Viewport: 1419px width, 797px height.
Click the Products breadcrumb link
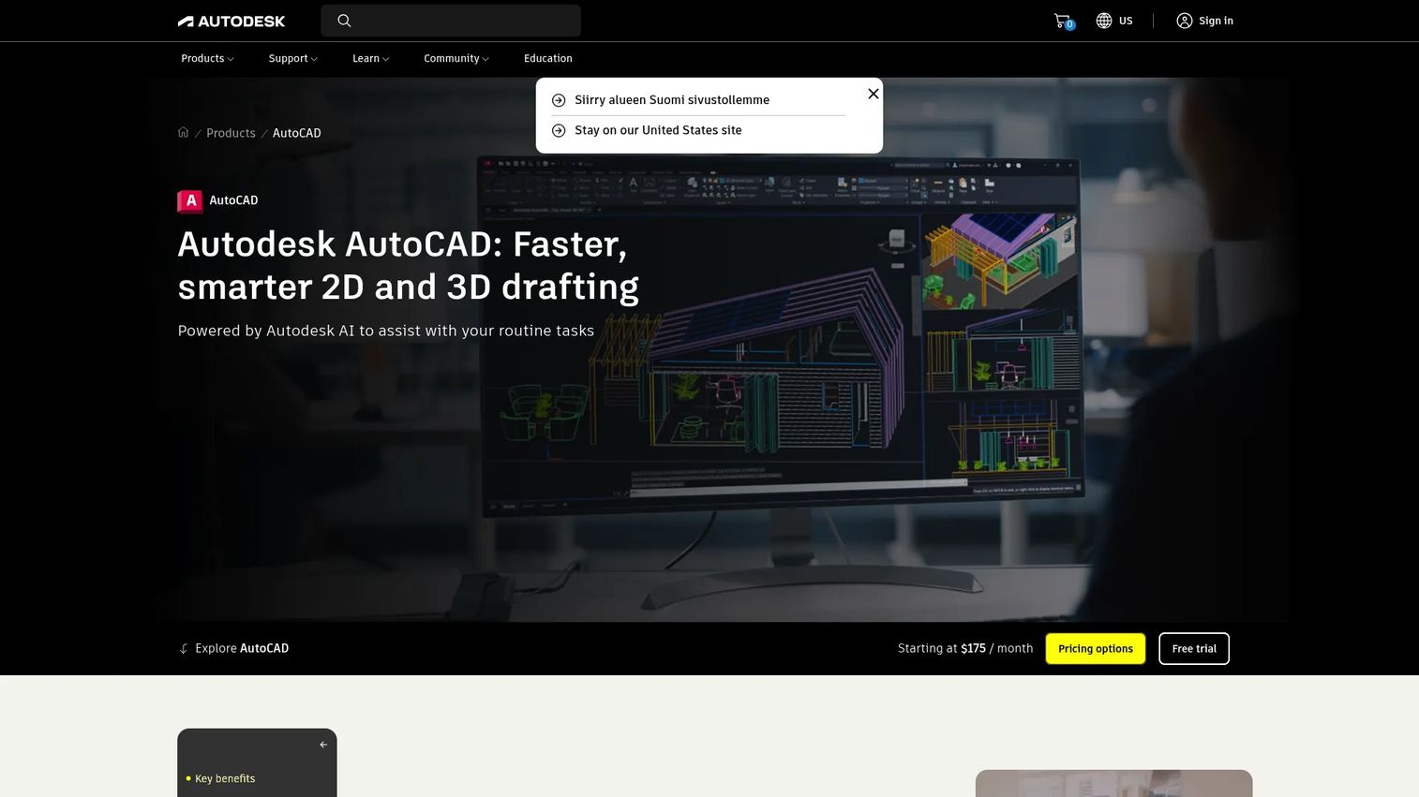click(x=231, y=133)
